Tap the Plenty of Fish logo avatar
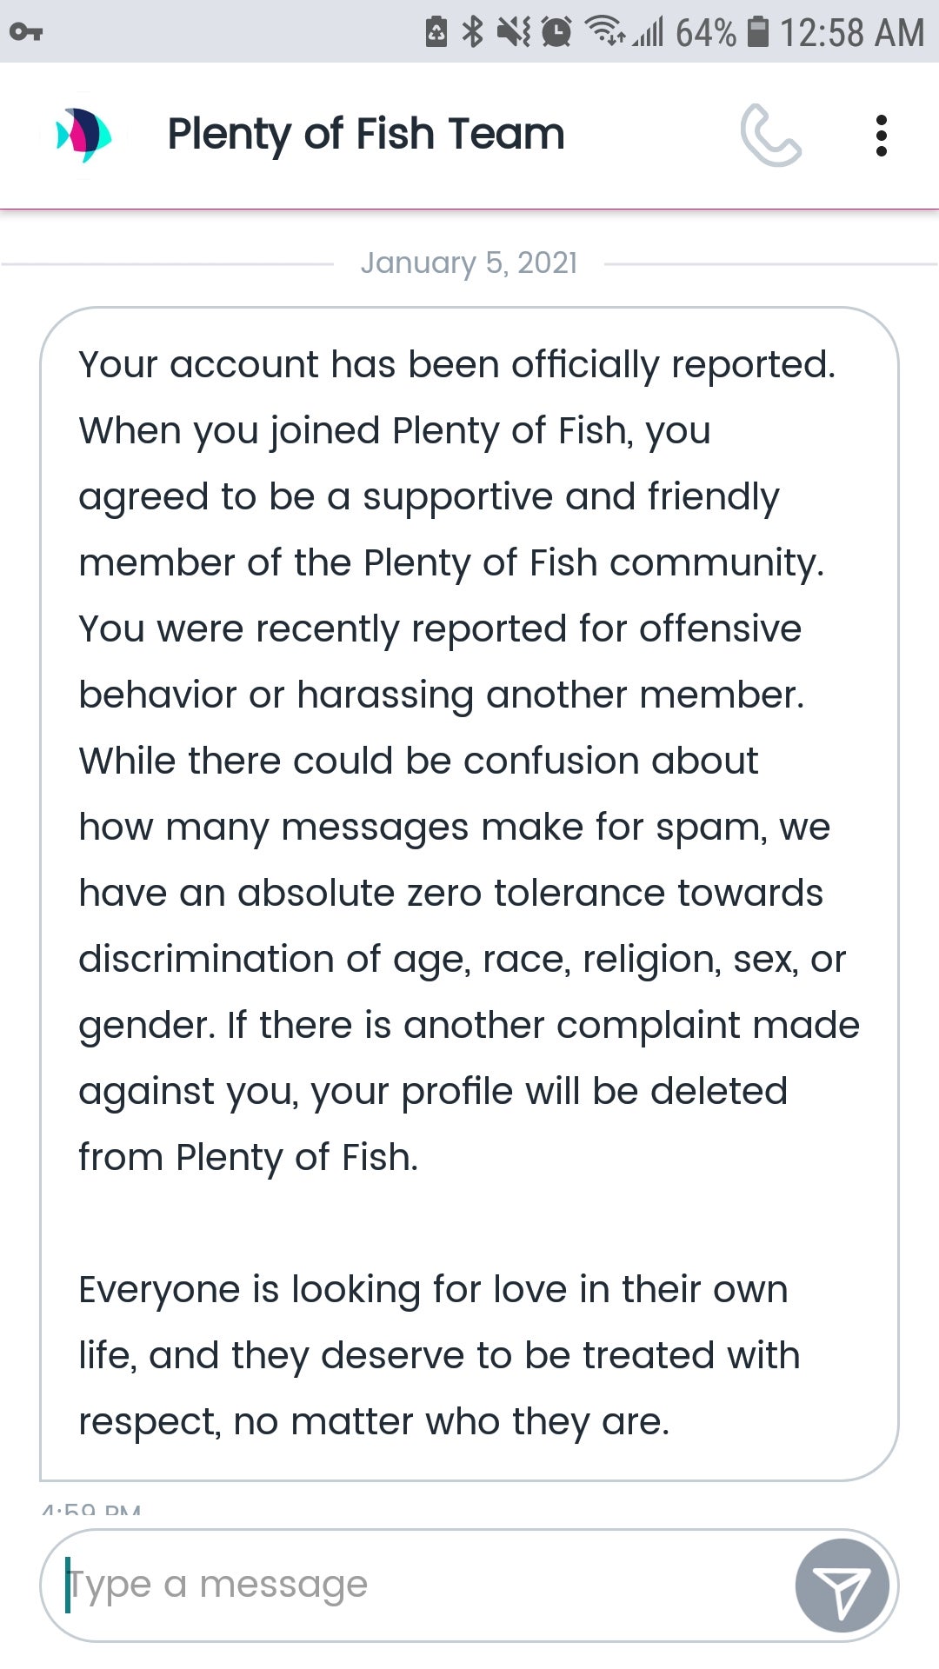939x1669 pixels. 83,136
